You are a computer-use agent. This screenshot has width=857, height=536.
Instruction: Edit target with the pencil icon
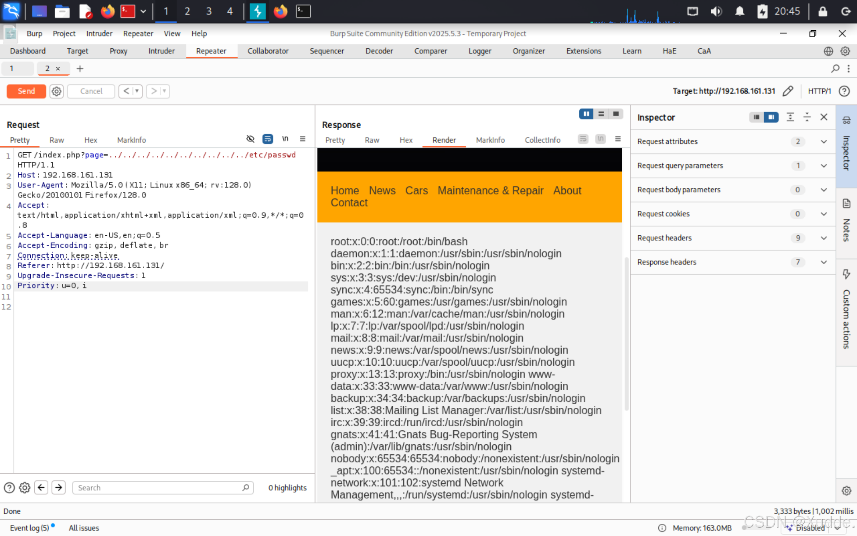click(788, 91)
